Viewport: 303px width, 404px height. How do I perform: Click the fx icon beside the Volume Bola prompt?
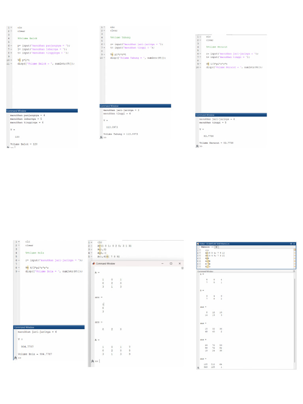pyautogui.click(x=15, y=357)
